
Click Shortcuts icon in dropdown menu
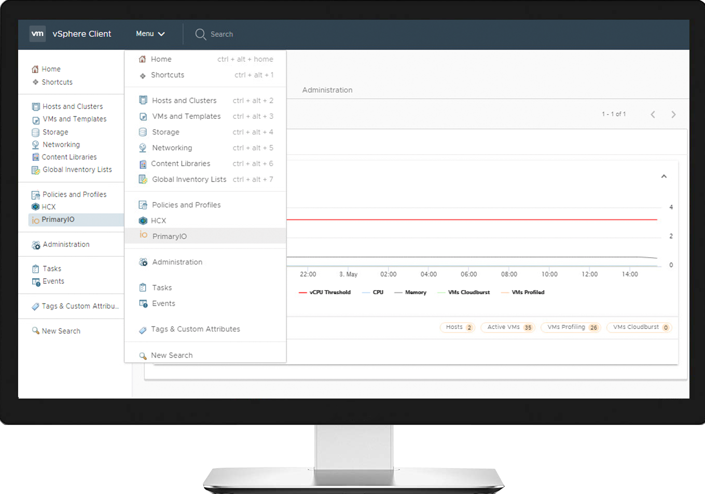click(143, 76)
